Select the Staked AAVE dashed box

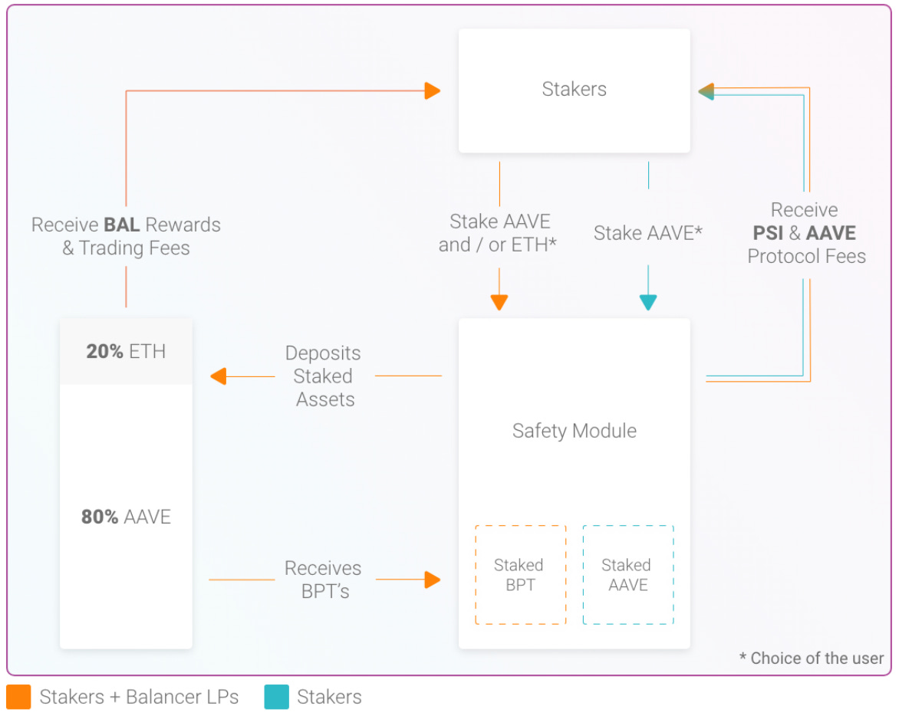[627, 575]
